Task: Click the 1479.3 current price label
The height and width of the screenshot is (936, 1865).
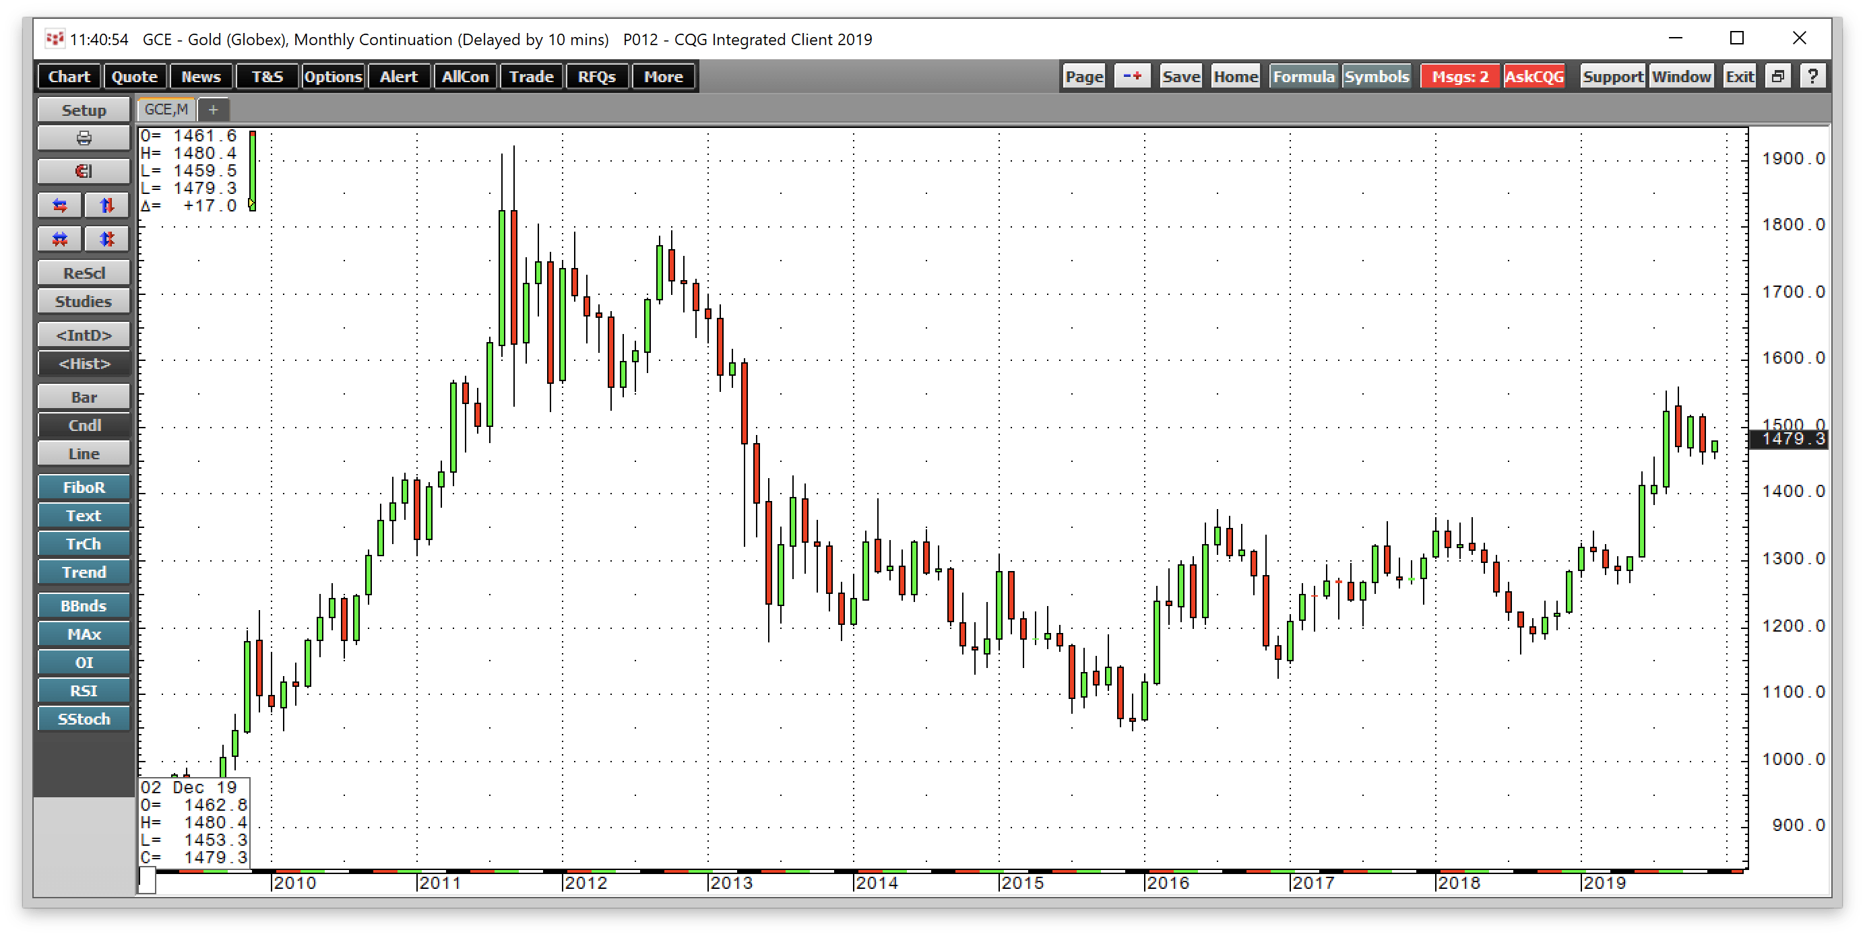Action: (x=1788, y=438)
